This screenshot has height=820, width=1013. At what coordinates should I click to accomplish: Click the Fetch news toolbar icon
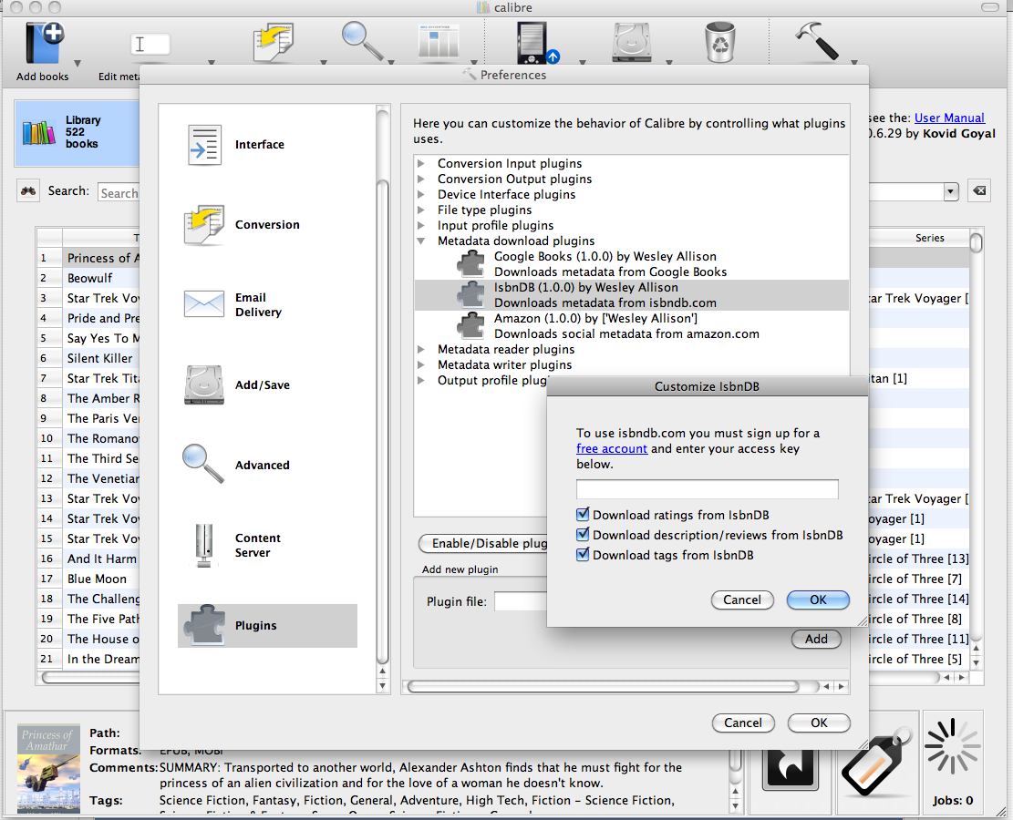click(x=439, y=42)
